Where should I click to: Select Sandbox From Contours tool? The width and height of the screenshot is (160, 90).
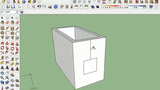pos(126,1)
